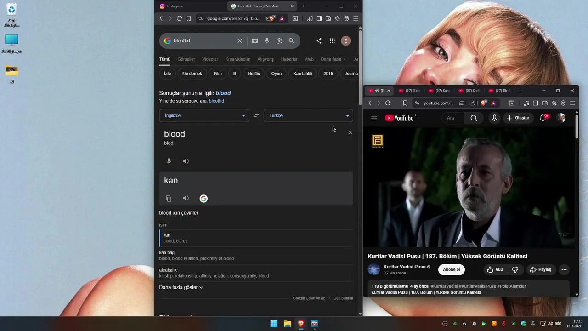Click the Oluştur create button on YouTube

click(518, 118)
